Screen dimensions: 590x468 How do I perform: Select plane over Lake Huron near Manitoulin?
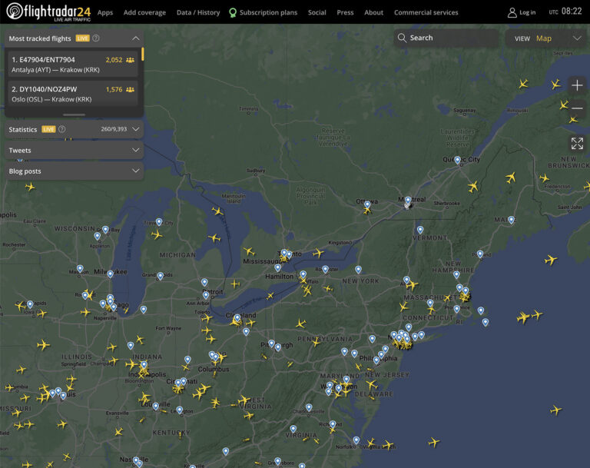coord(217,211)
